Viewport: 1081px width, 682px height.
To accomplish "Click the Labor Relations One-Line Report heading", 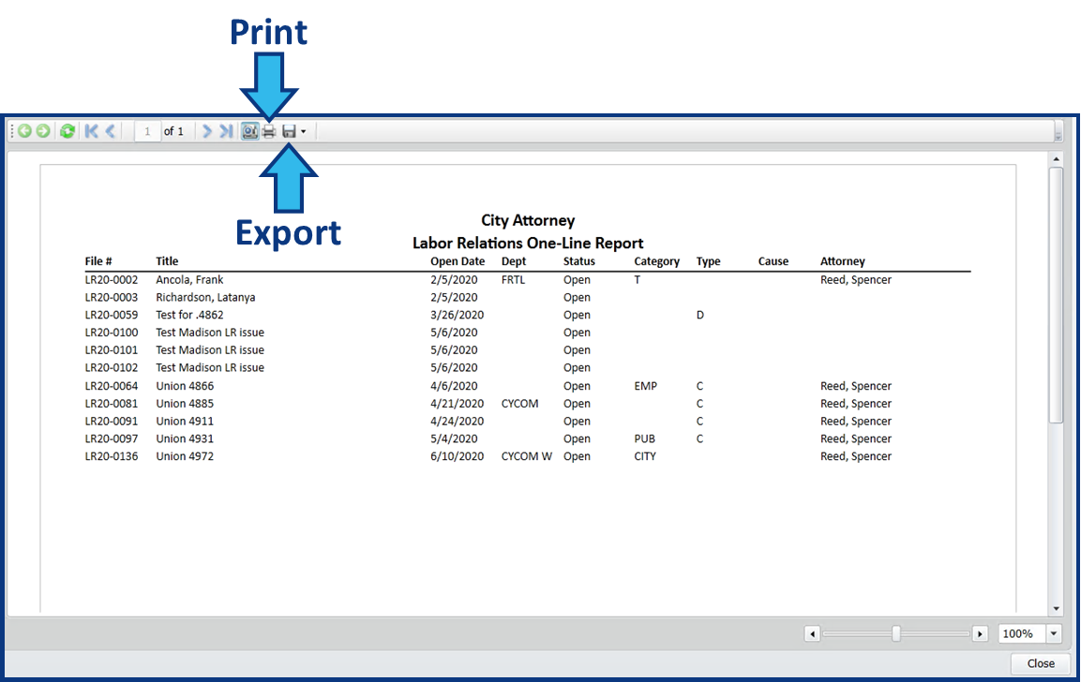I will click(528, 244).
